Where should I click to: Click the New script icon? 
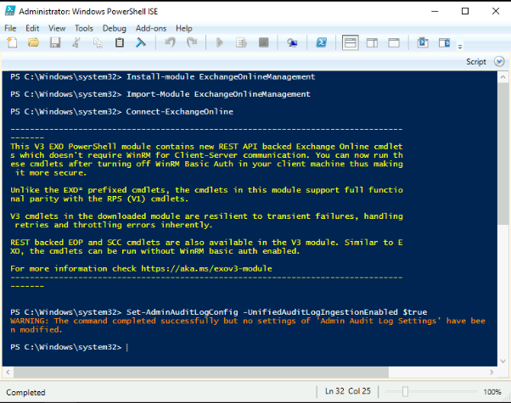coord(11,42)
